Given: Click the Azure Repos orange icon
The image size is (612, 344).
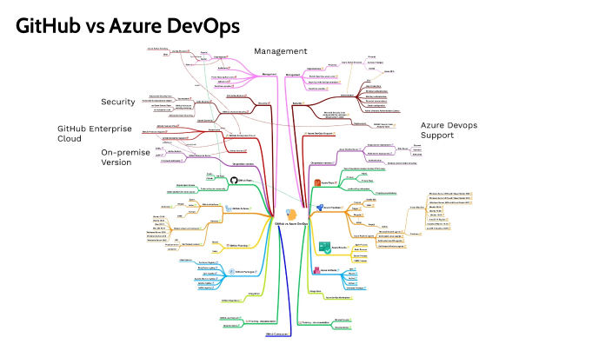Looking at the screenshot, I should [317, 182].
